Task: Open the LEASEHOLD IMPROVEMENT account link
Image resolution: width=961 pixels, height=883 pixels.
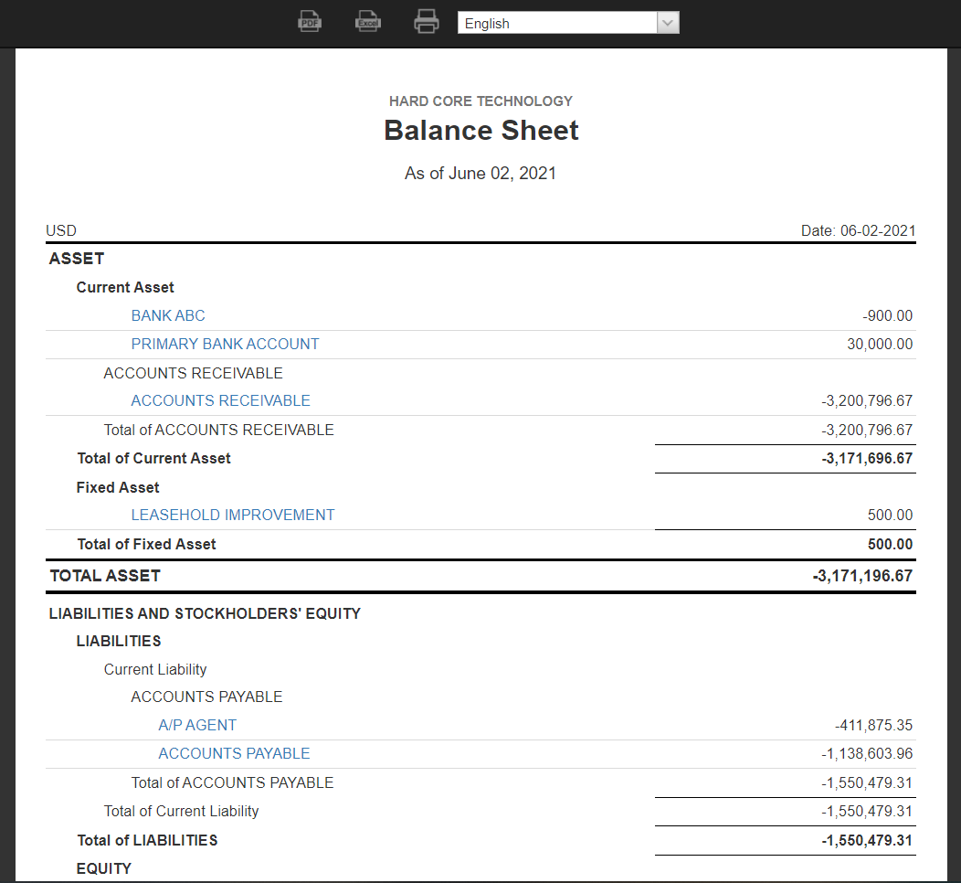Action: point(233,515)
